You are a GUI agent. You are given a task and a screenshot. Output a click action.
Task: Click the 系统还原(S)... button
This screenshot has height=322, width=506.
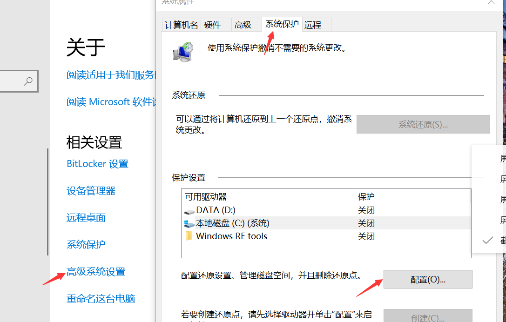tap(423, 124)
